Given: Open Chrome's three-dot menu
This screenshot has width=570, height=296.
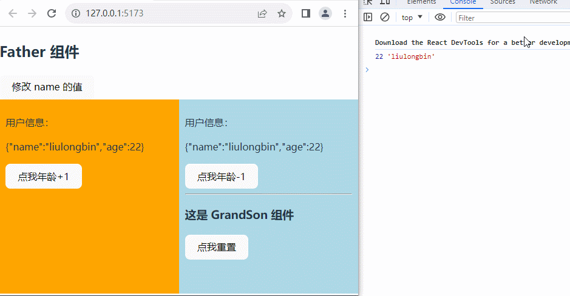Looking at the screenshot, I should click(x=345, y=13).
